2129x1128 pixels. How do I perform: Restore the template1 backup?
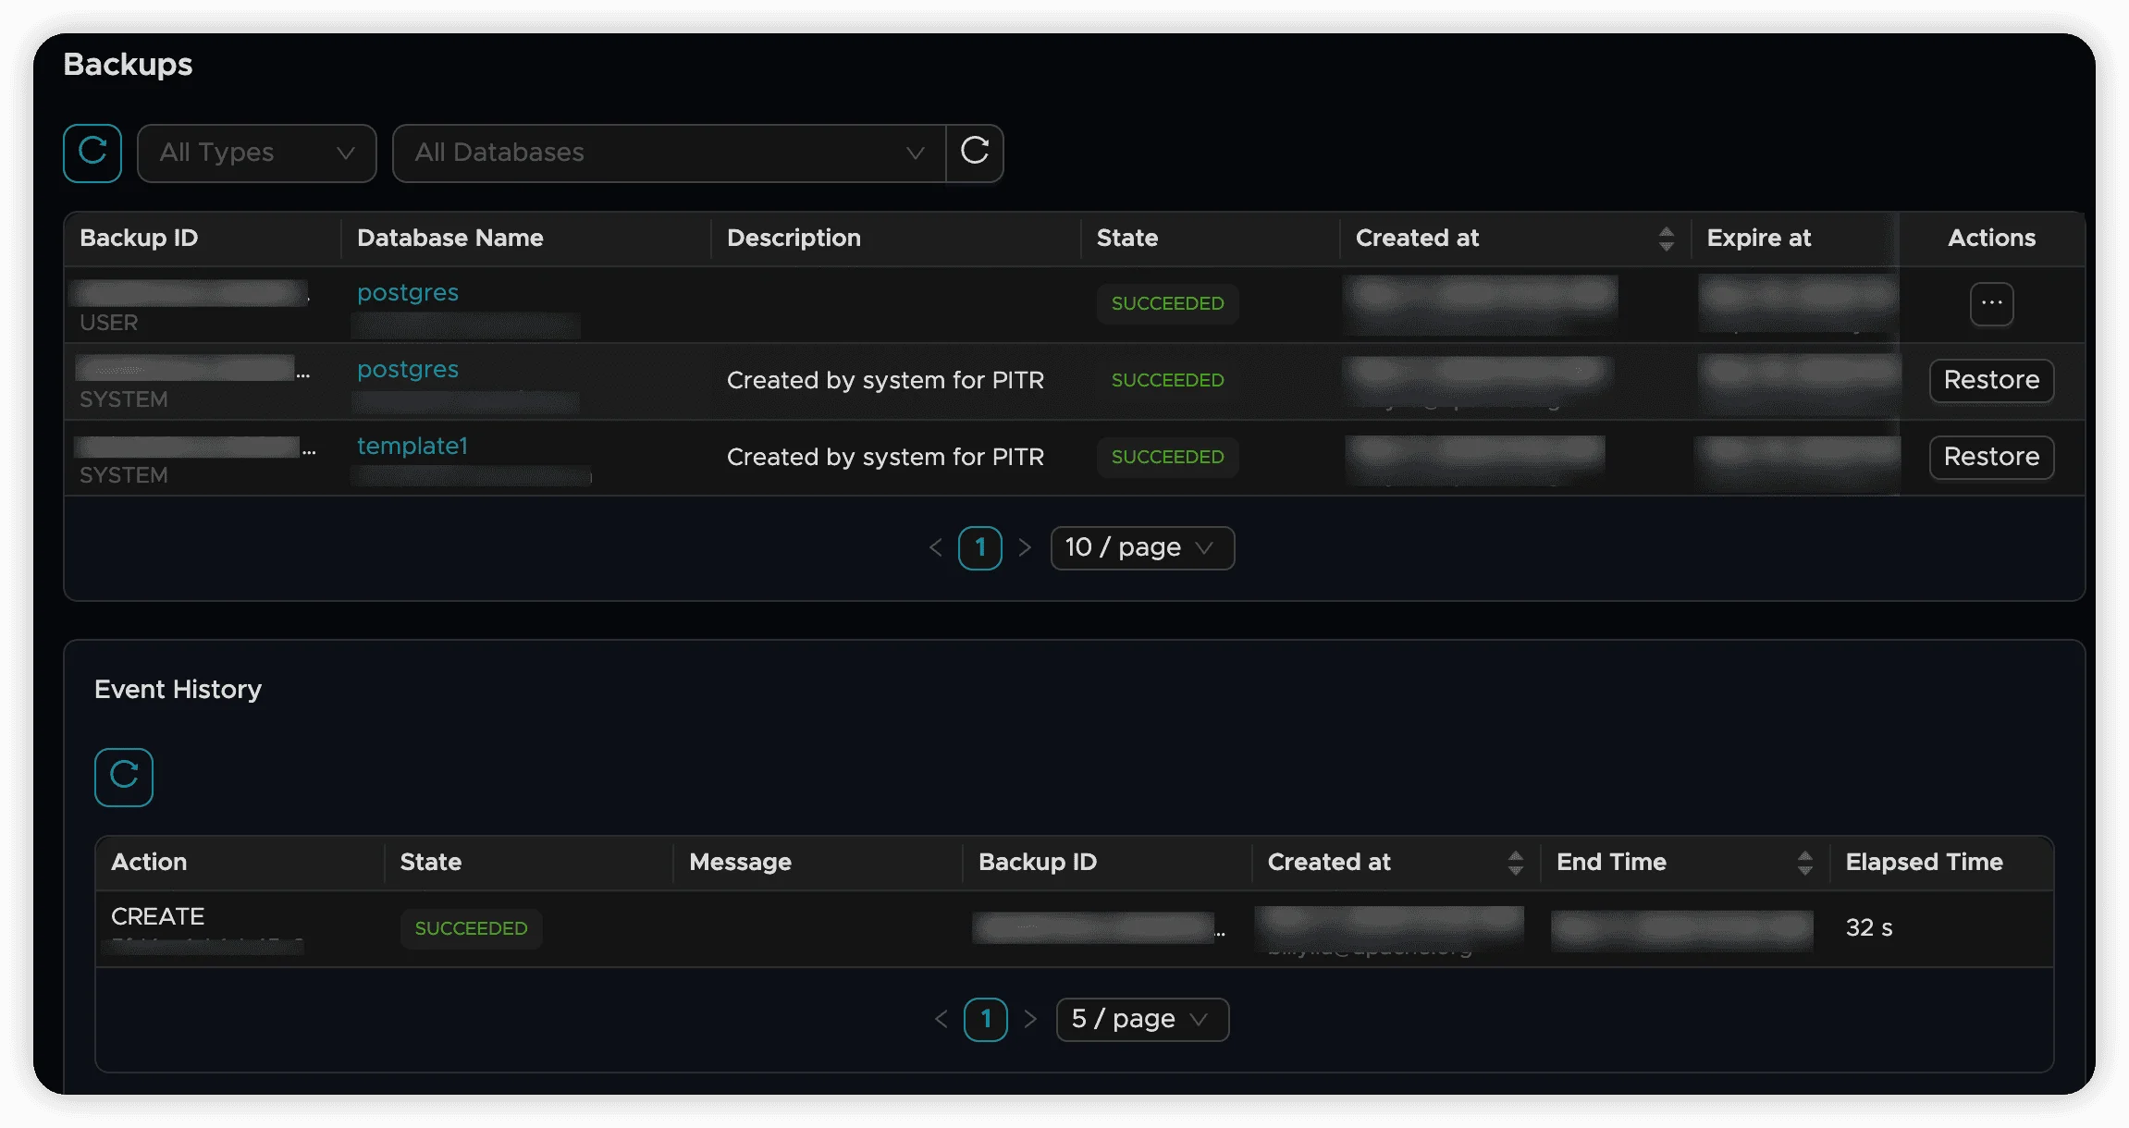tap(1991, 457)
